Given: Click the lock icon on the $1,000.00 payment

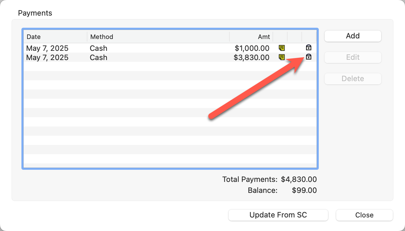Looking at the screenshot, I should coord(309,48).
